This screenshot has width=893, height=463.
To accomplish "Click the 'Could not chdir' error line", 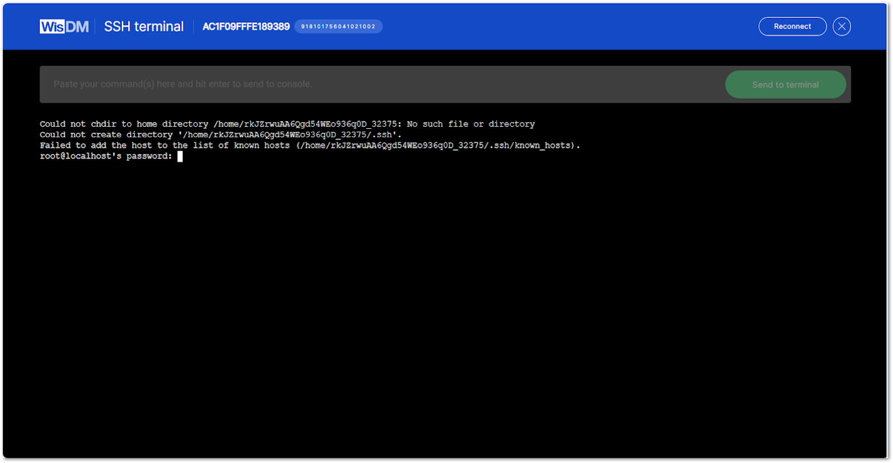I will coord(287,123).
